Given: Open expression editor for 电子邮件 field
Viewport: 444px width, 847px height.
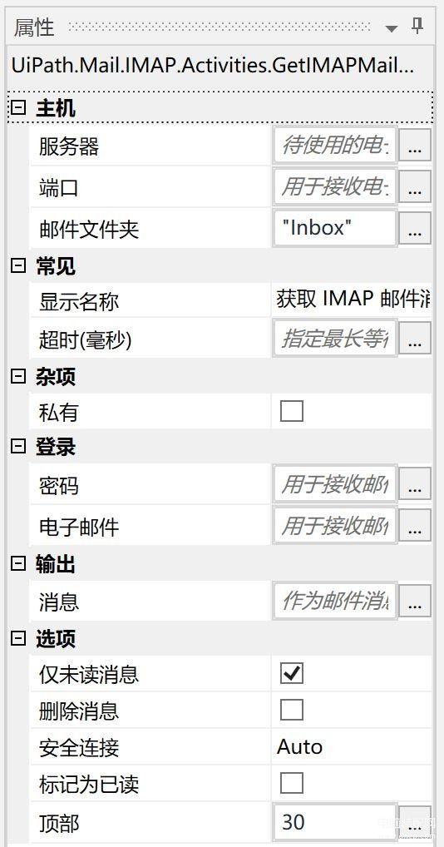Looking at the screenshot, I should [x=415, y=525].
